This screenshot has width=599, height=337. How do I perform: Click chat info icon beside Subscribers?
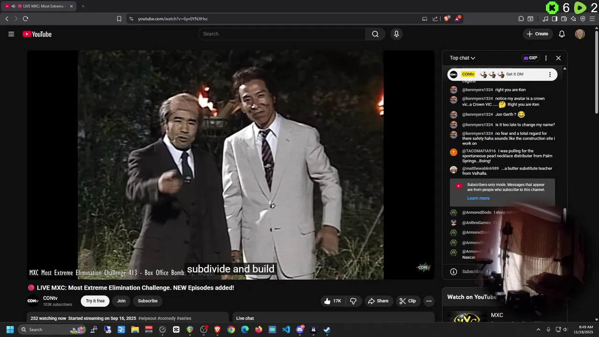453,271
